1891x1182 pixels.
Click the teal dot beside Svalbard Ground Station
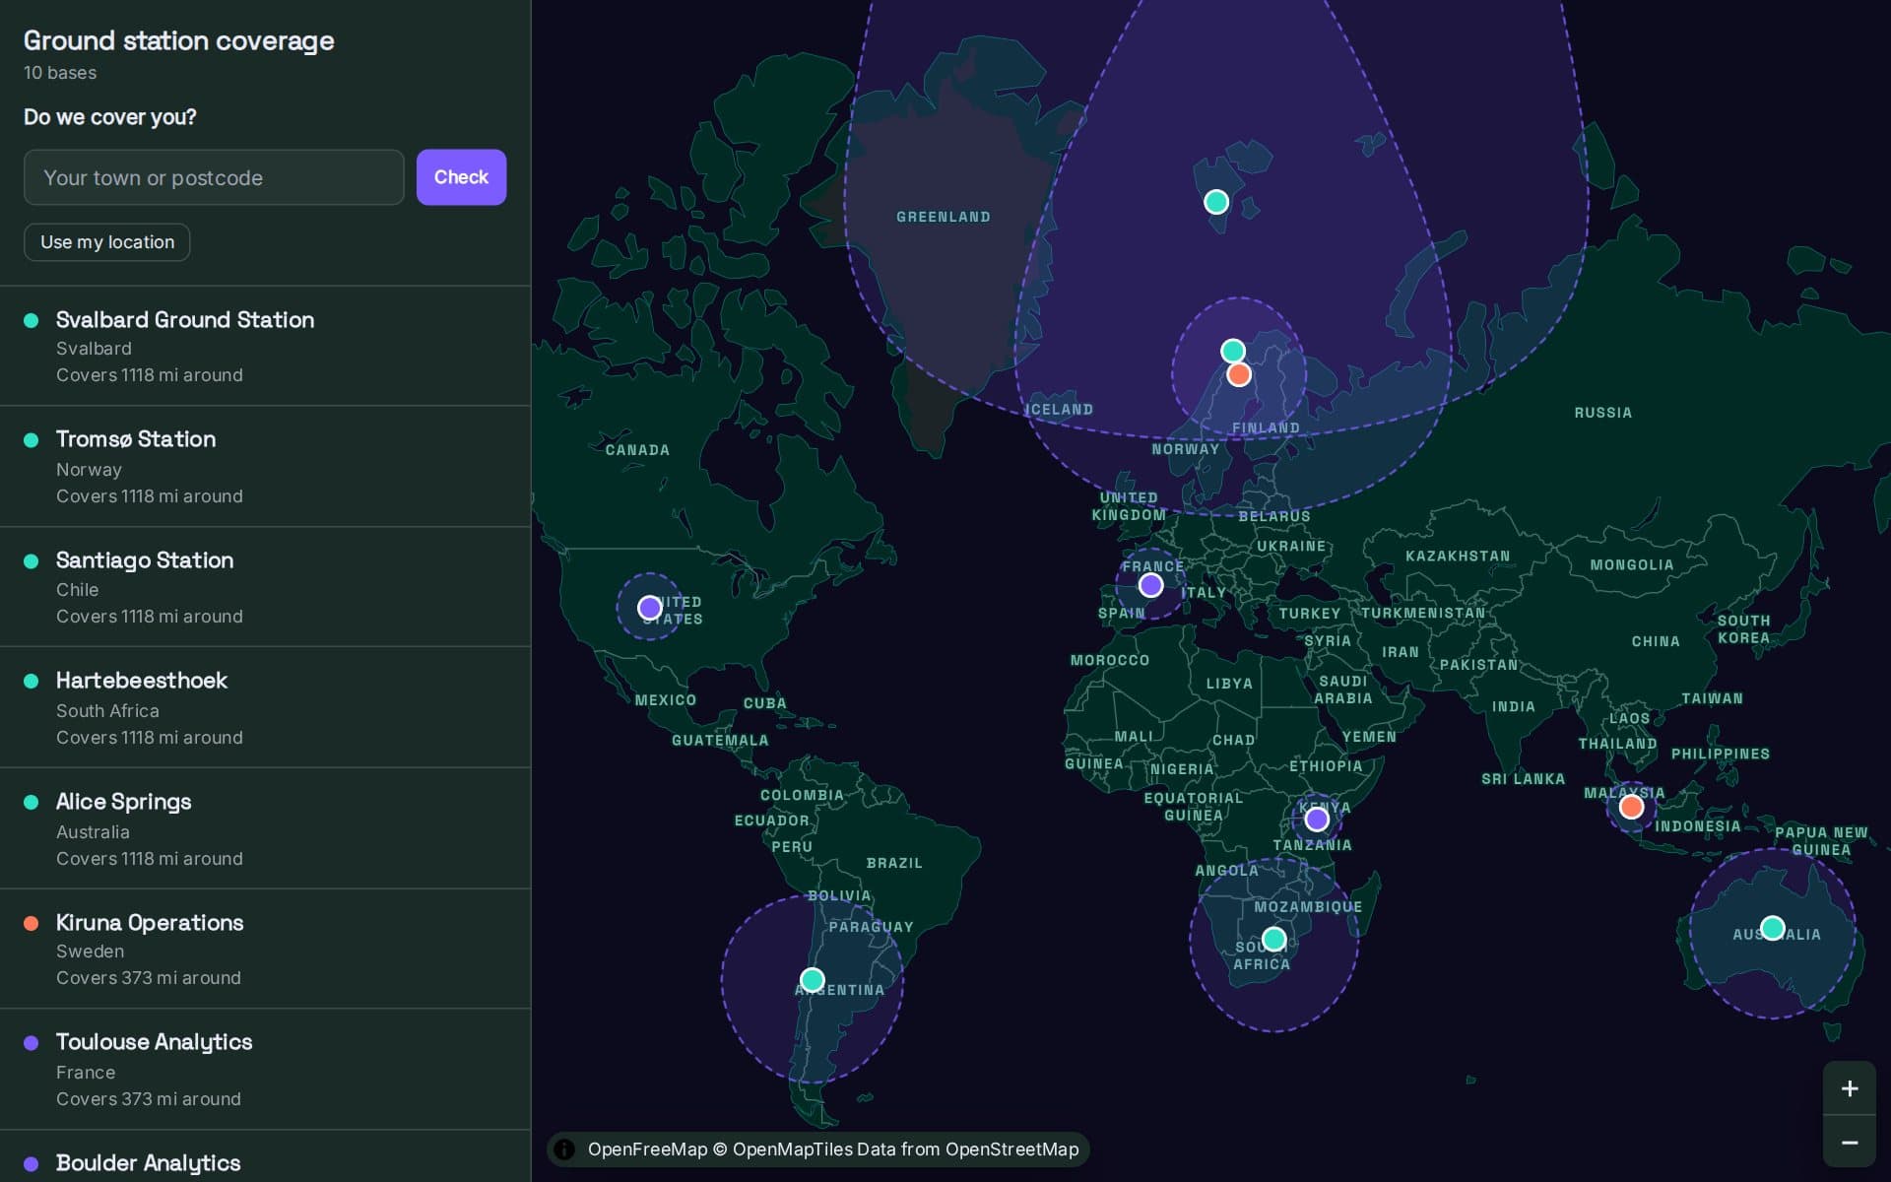click(x=32, y=320)
